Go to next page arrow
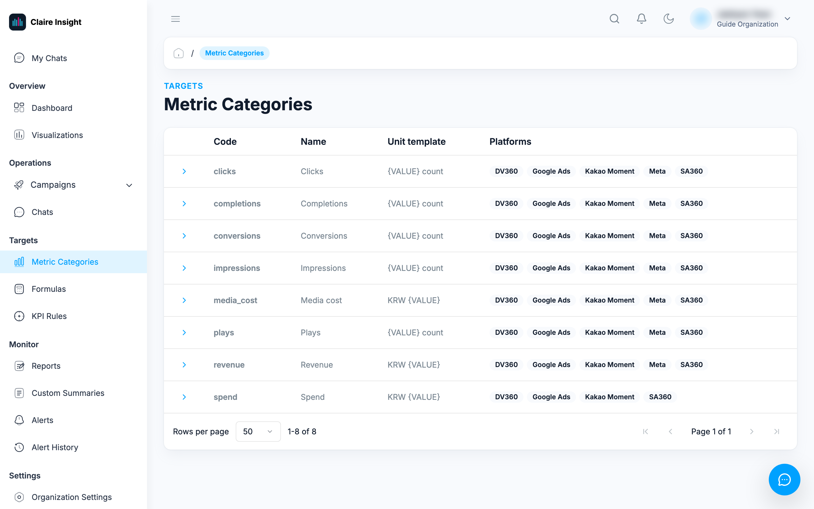The width and height of the screenshot is (814, 509). tap(752, 432)
